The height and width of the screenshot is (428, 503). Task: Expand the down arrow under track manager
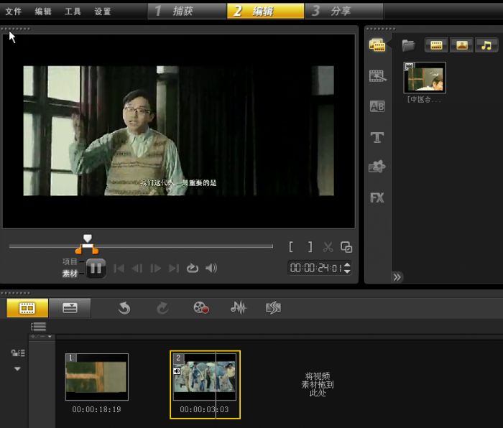click(17, 368)
